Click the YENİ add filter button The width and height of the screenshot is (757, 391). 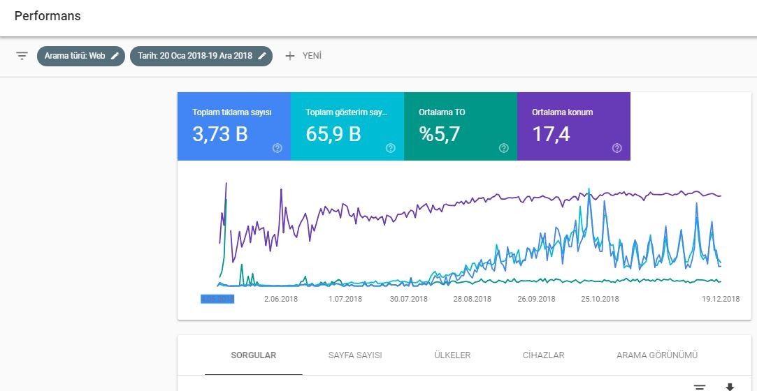pos(303,56)
